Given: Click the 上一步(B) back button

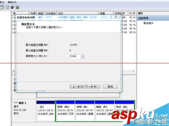Looking at the screenshot, I should click(77, 87).
